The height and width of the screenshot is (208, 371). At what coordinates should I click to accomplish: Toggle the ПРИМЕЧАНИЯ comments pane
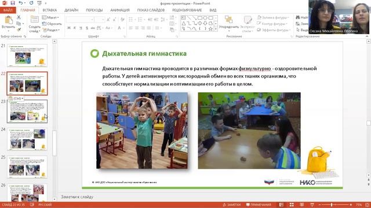(259, 205)
